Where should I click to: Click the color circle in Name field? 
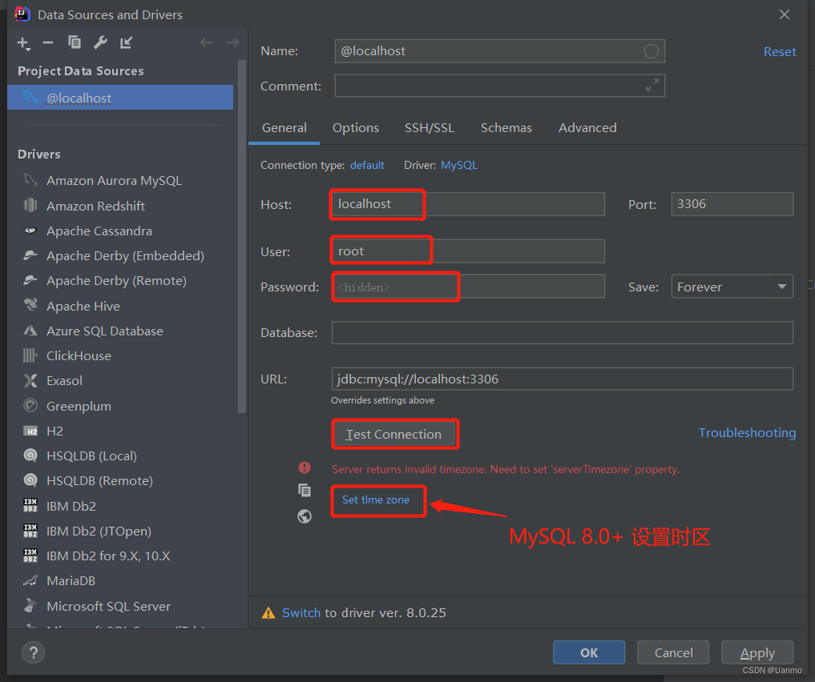pos(652,51)
